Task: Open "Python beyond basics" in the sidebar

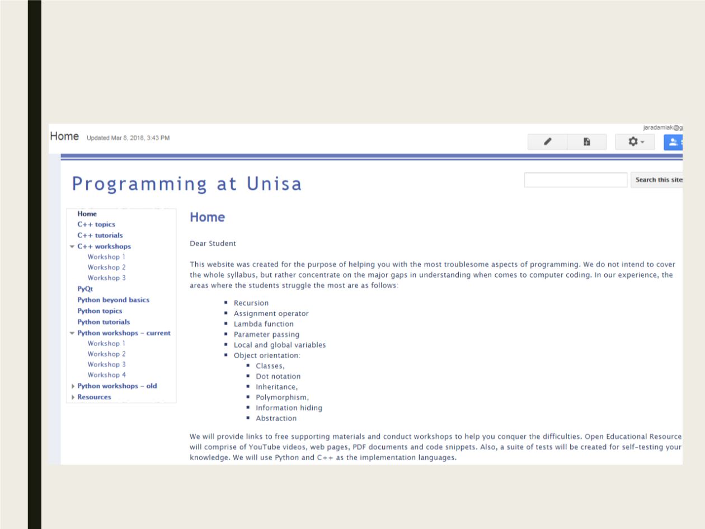Action: point(114,300)
